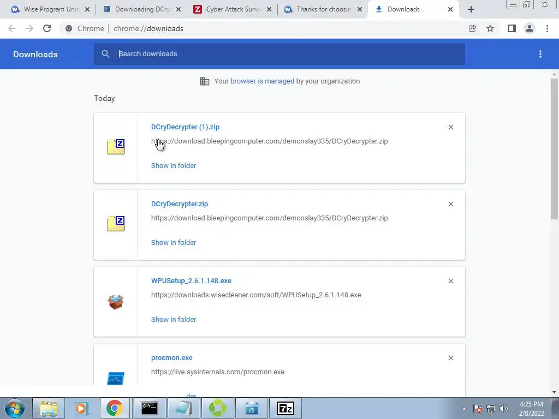The height and width of the screenshot is (419, 559).
Task: Open the procmon.exe file link
Action: (x=172, y=358)
